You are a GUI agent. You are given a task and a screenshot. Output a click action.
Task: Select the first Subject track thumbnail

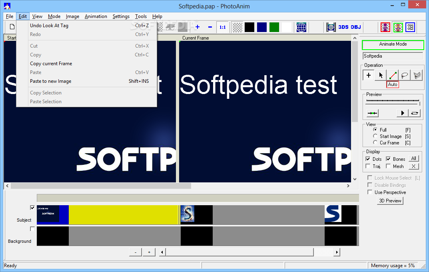pos(48,214)
